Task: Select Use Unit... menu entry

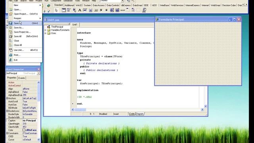Action: 25,50
